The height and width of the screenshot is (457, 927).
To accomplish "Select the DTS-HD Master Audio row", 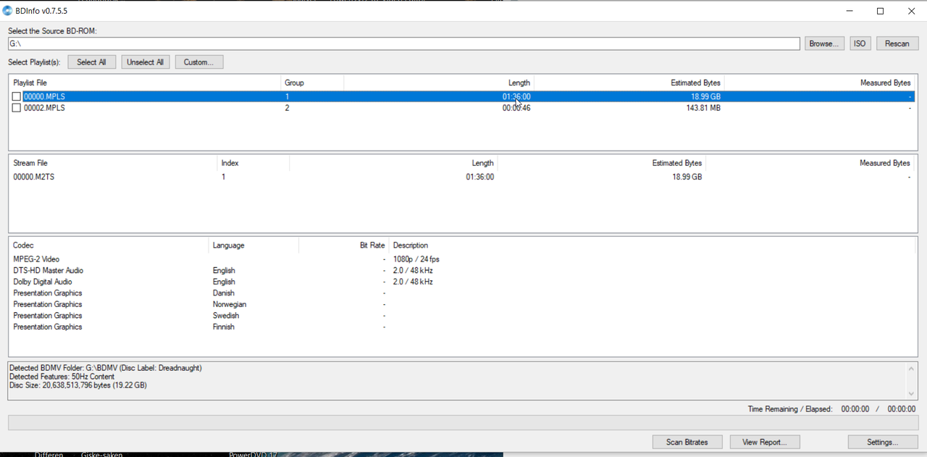I will click(462, 270).
